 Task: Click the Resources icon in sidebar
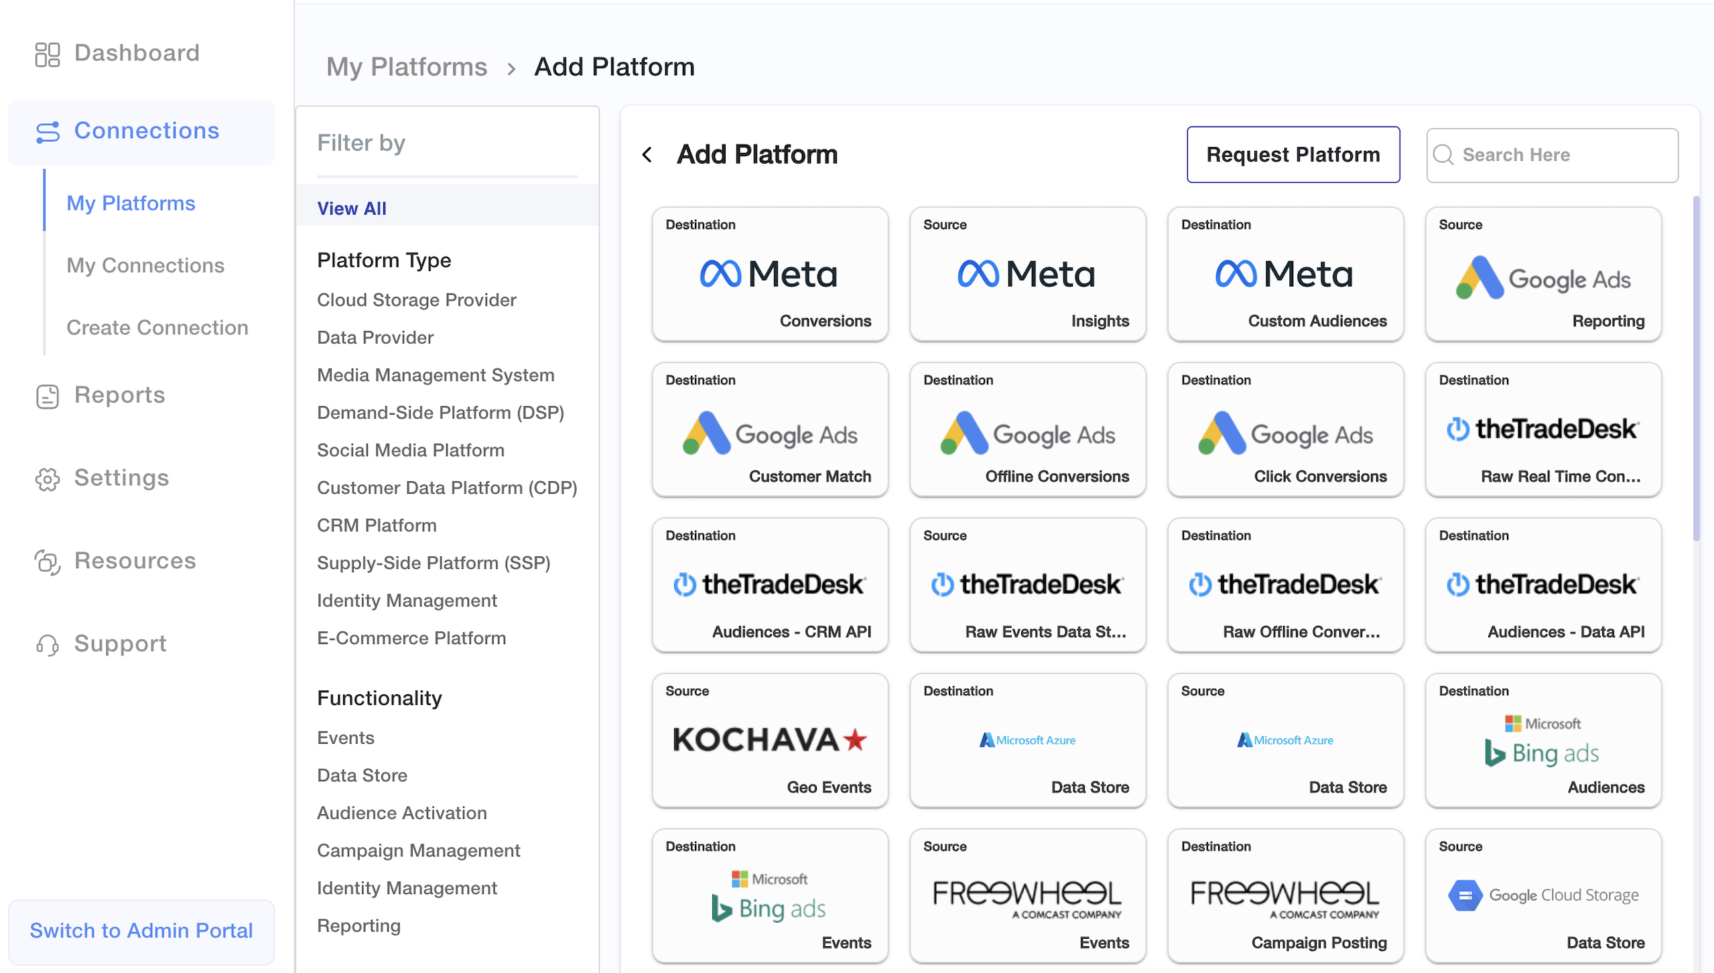[47, 562]
